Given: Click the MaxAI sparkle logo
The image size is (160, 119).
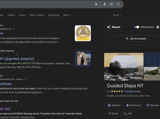Looking at the screenshot, I should [x=109, y=27].
